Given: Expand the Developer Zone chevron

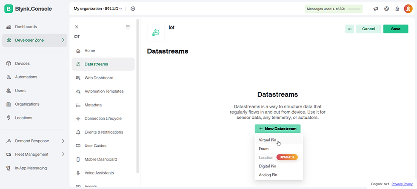Looking at the screenshot, I should click(63, 40).
